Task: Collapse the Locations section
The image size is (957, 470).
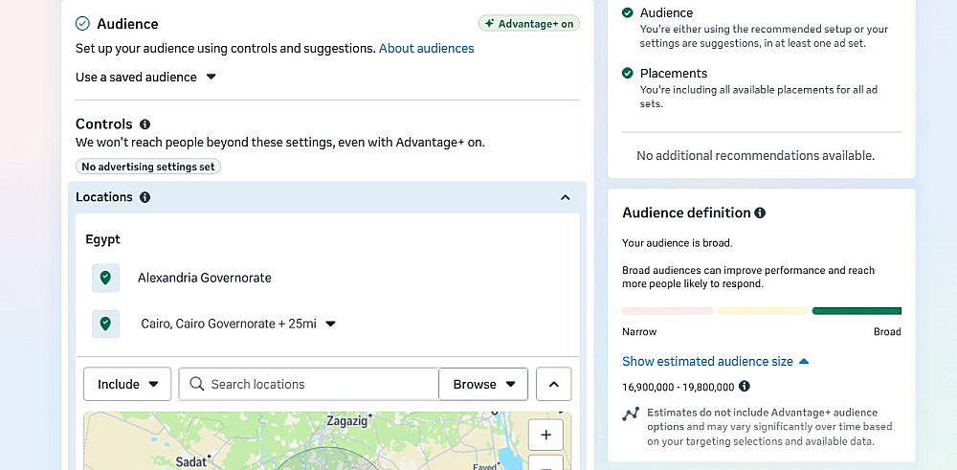Action: click(566, 197)
